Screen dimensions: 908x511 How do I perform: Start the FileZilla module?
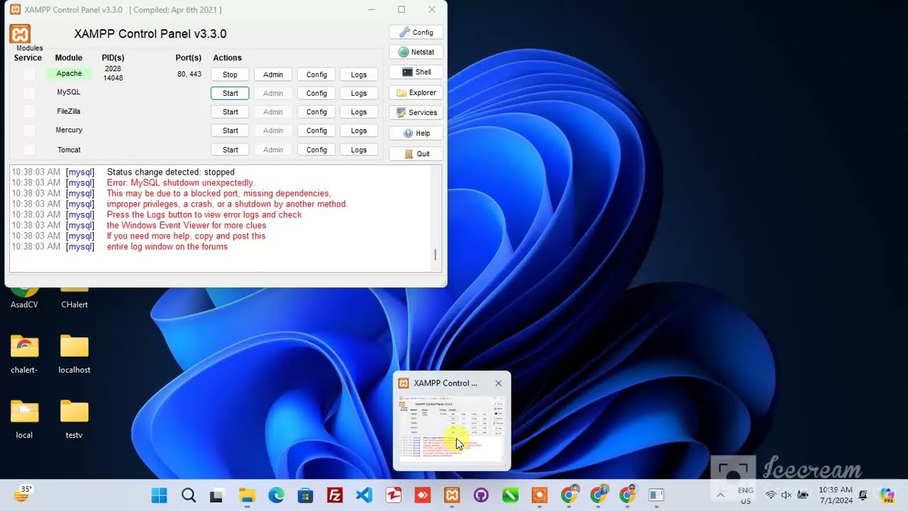pyautogui.click(x=230, y=112)
